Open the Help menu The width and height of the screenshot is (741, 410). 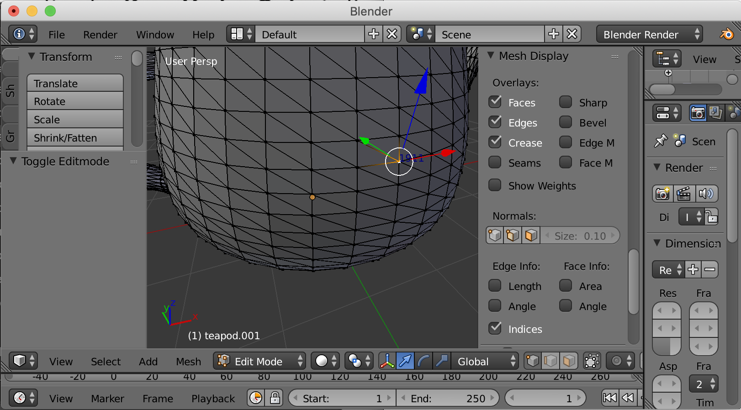(x=203, y=35)
